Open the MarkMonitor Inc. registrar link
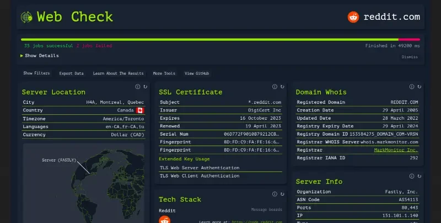Viewport: 441px width, 223px height. tap(396, 150)
